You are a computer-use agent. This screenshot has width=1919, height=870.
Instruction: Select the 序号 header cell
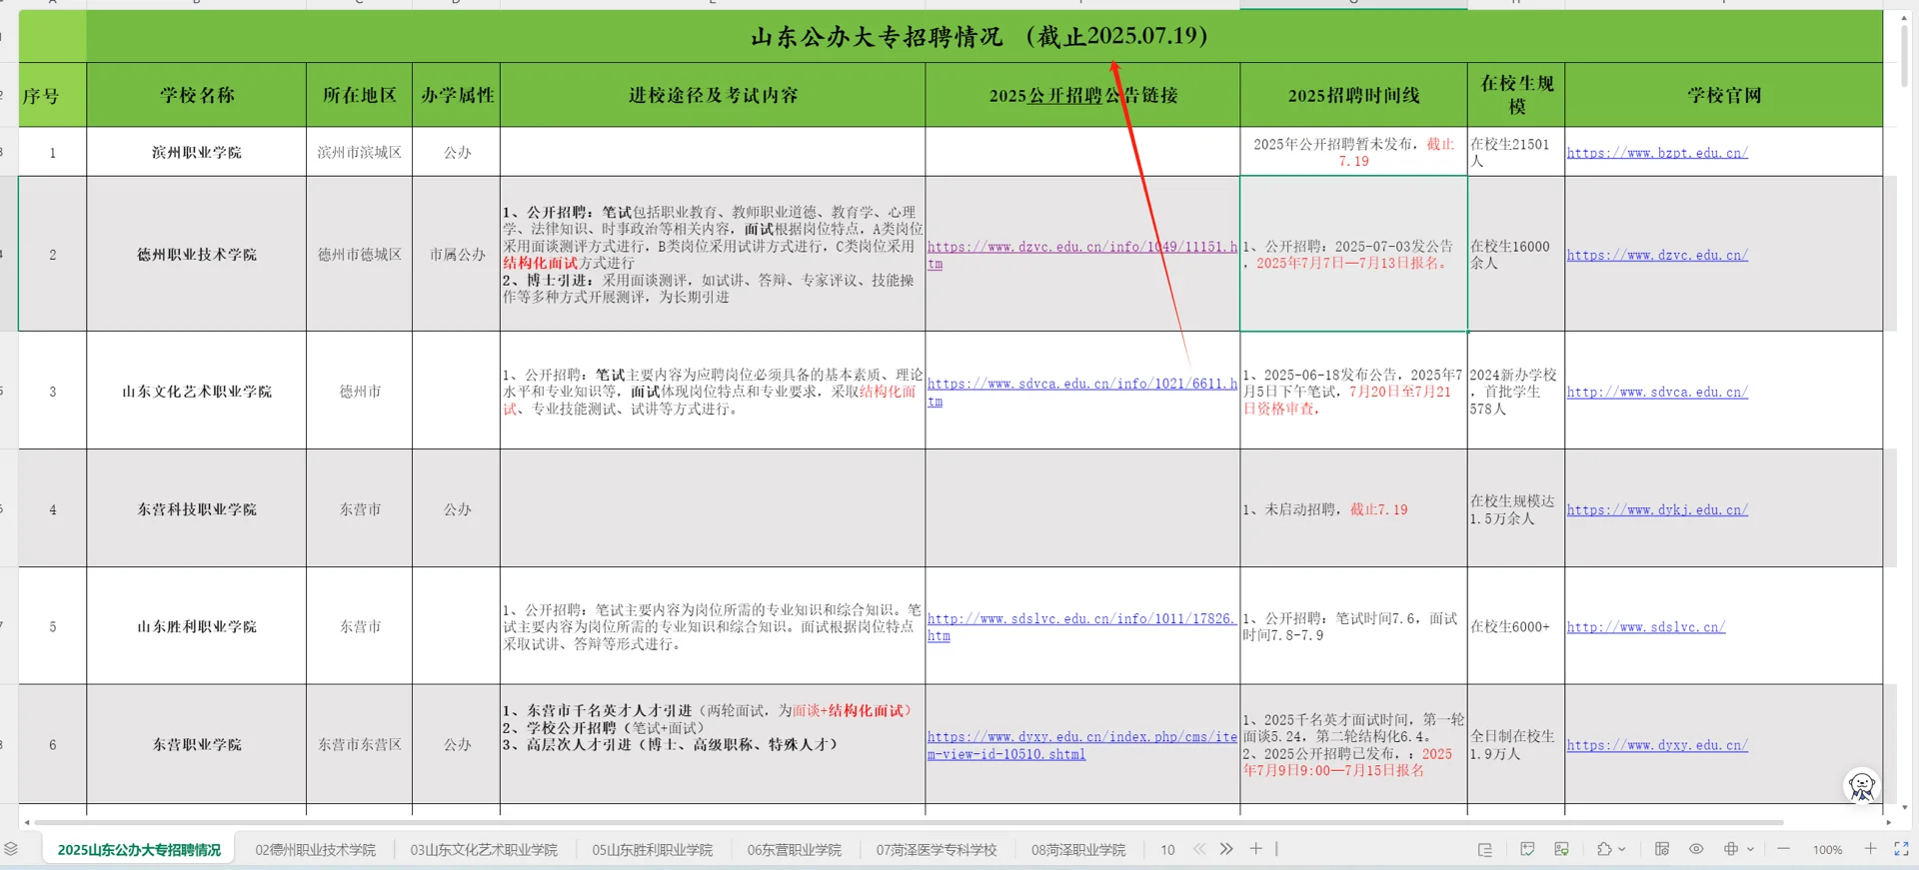pos(52,95)
